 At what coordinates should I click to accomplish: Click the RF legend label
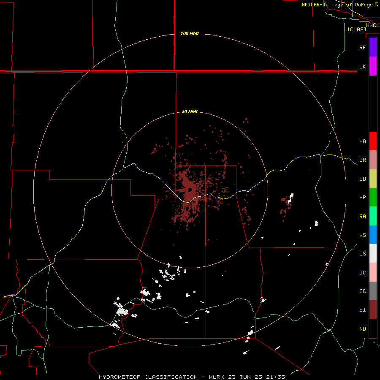[x=362, y=47]
